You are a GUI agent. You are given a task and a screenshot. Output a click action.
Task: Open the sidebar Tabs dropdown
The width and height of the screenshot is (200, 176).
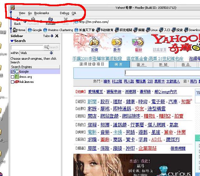(48, 36)
